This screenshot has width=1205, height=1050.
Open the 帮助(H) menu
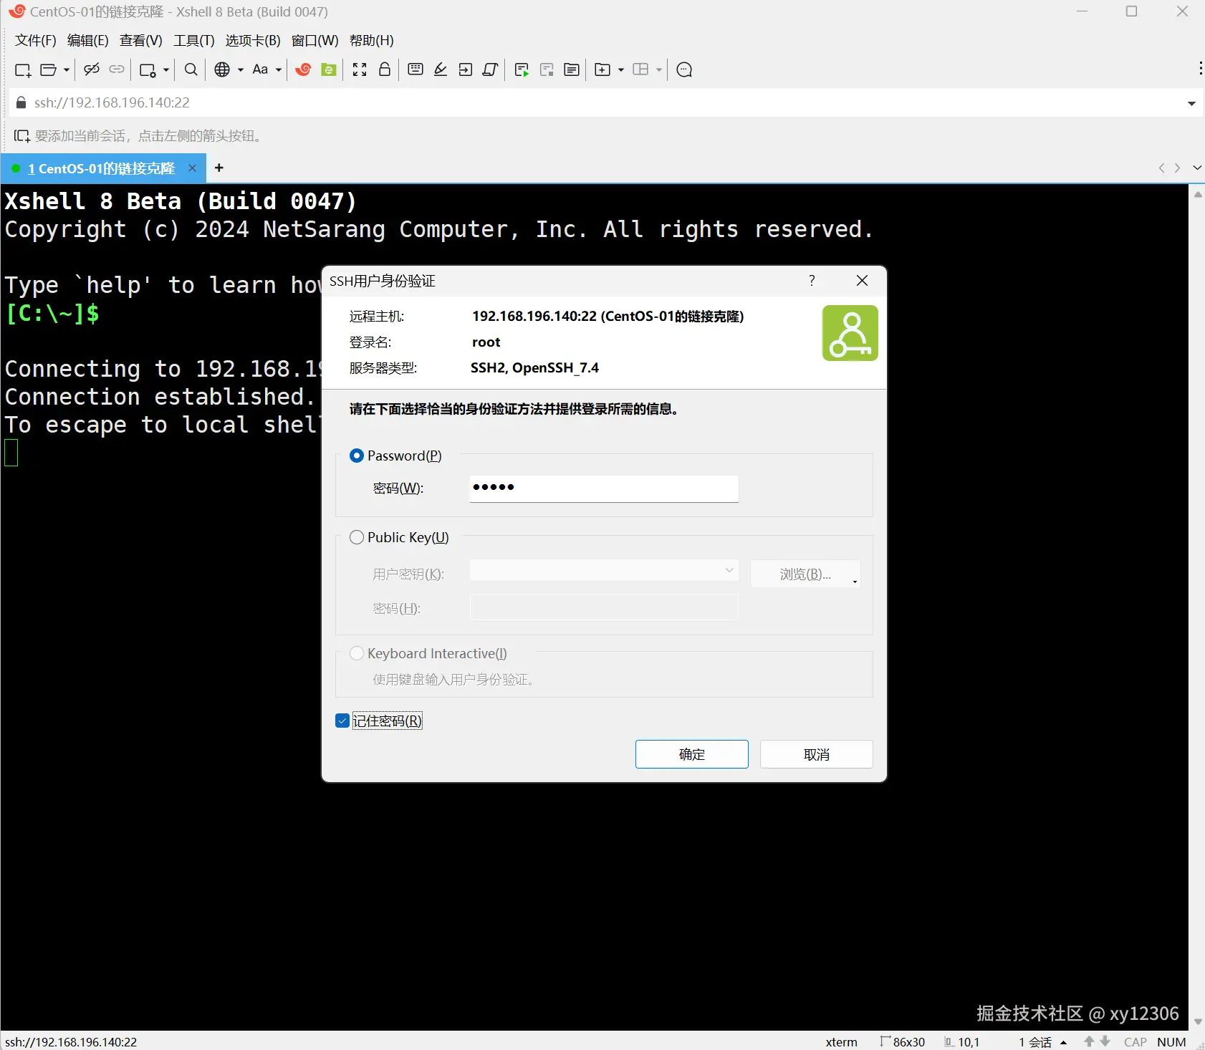372,40
